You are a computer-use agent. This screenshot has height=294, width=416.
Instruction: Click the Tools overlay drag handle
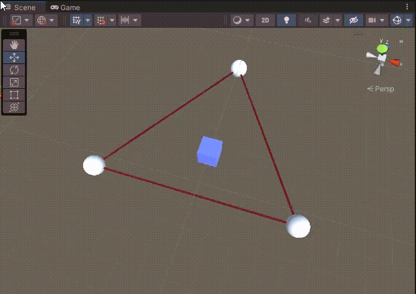tap(14, 34)
